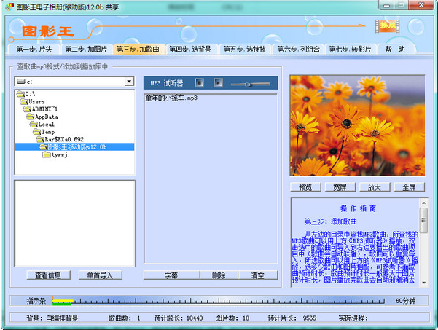The image size is (438, 330).
Task: Click the 字幕 subtitle button
Action: [x=171, y=275]
